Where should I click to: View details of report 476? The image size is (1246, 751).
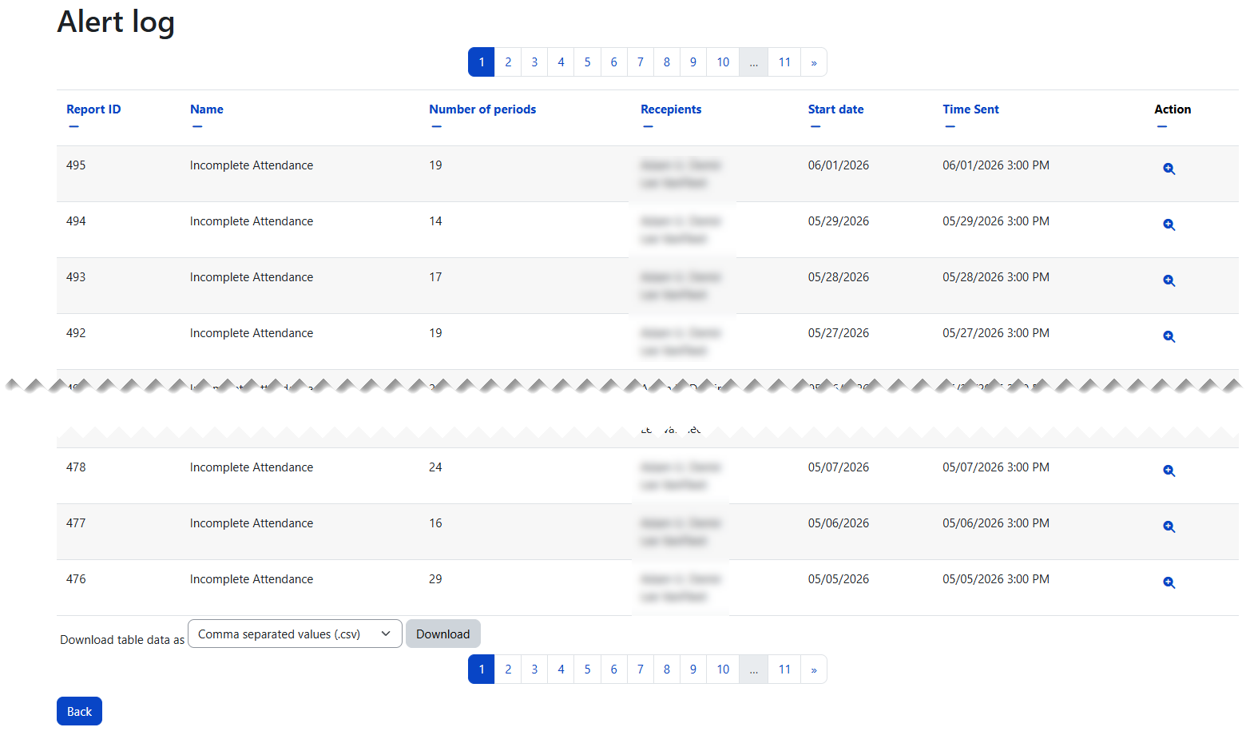point(1169,582)
